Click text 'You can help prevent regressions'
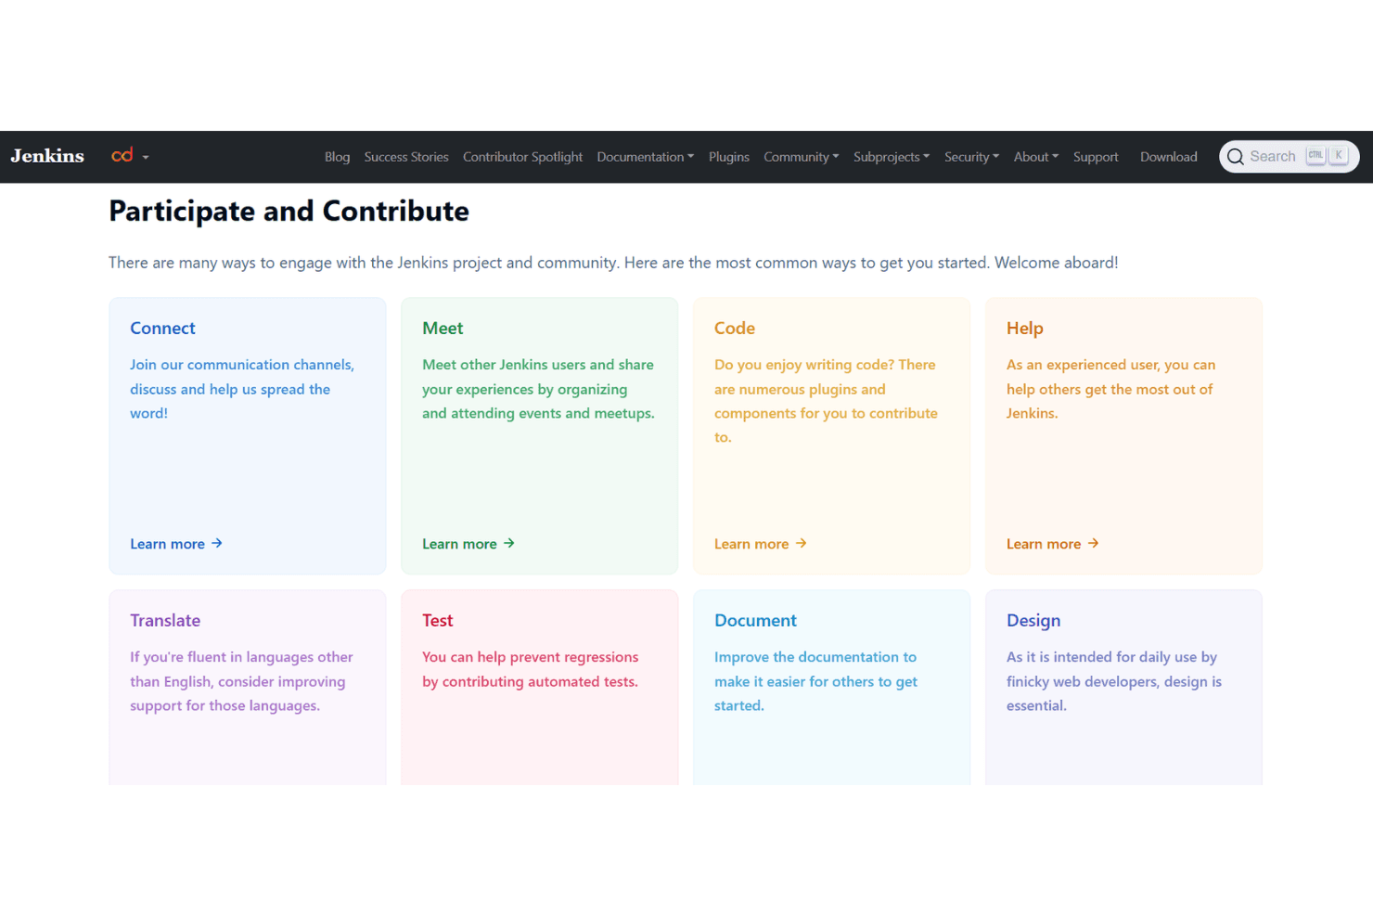The width and height of the screenshot is (1373, 916). [530, 657]
